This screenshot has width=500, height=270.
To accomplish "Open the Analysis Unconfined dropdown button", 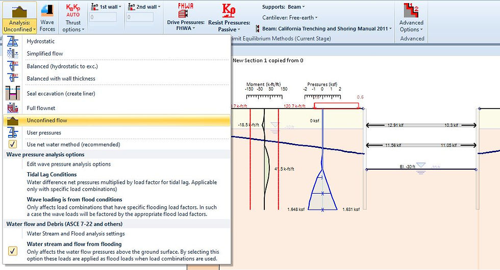I will [19, 17].
